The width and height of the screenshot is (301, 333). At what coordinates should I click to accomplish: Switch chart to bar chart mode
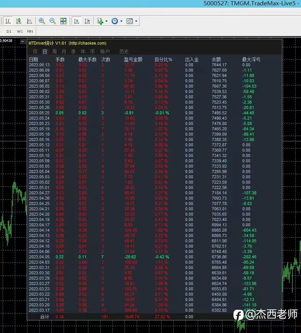[8, 21]
